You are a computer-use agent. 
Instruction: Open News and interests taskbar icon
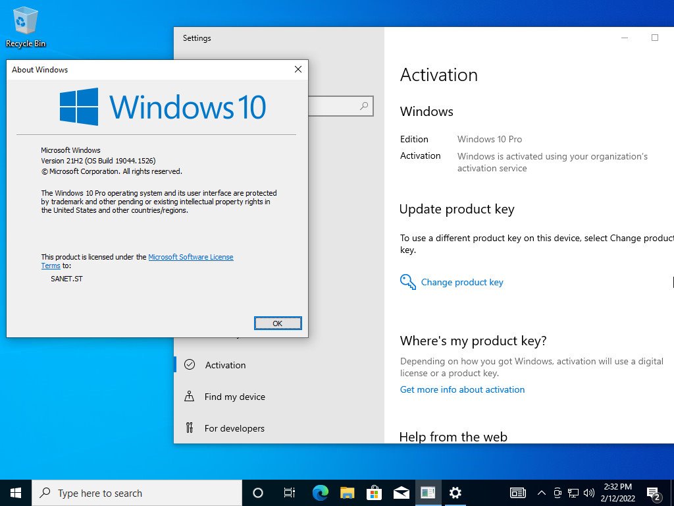coord(517,493)
